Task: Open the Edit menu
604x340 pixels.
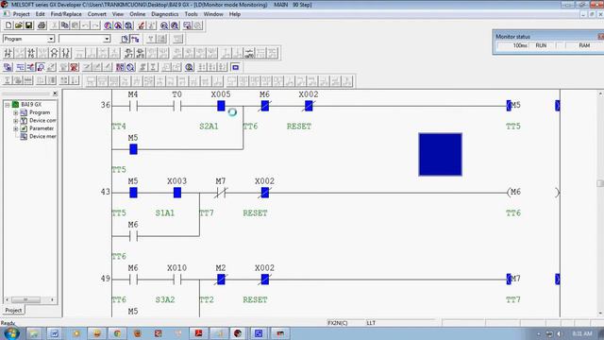Action: pos(40,14)
